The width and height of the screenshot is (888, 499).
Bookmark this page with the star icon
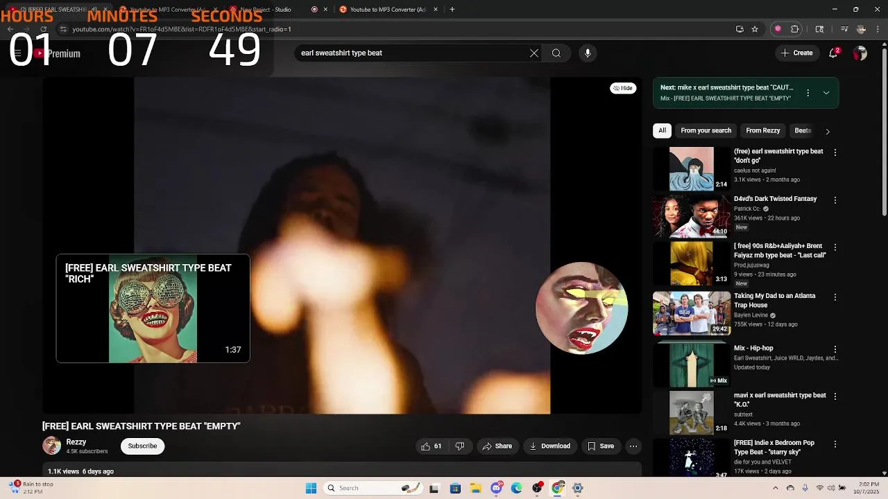point(755,29)
